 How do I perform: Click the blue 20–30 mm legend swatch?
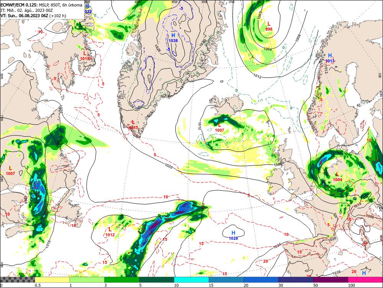(261, 280)
